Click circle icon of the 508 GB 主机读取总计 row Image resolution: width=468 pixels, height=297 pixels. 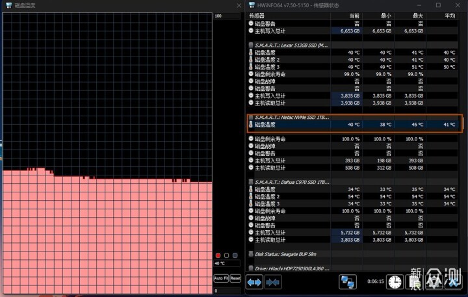tap(251, 168)
